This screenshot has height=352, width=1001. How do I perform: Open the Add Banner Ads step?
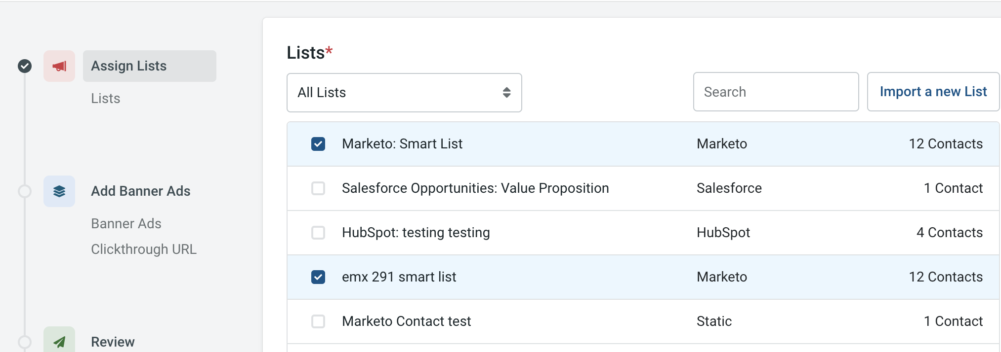tap(141, 191)
